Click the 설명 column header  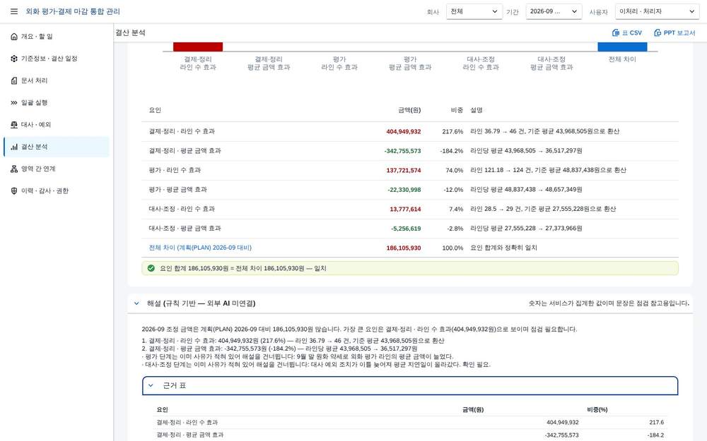pyautogui.click(x=476, y=110)
